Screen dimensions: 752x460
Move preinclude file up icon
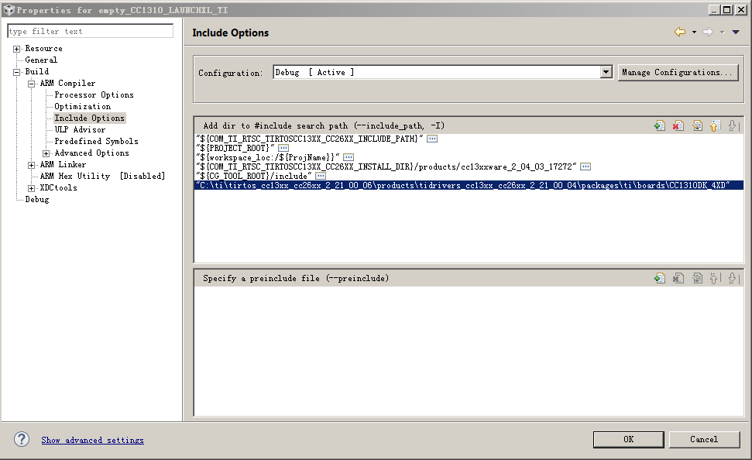[x=715, y=278]
